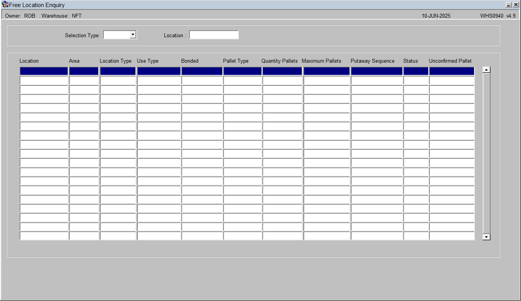Screen dimensions: 521x301
Task: Select the highlighted Status cell
Action: click(x=416, y=71)
